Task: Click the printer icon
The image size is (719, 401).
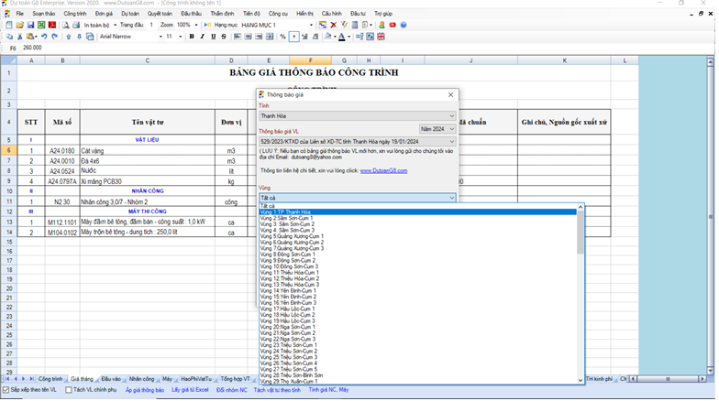Action: (x=76, y=26)
